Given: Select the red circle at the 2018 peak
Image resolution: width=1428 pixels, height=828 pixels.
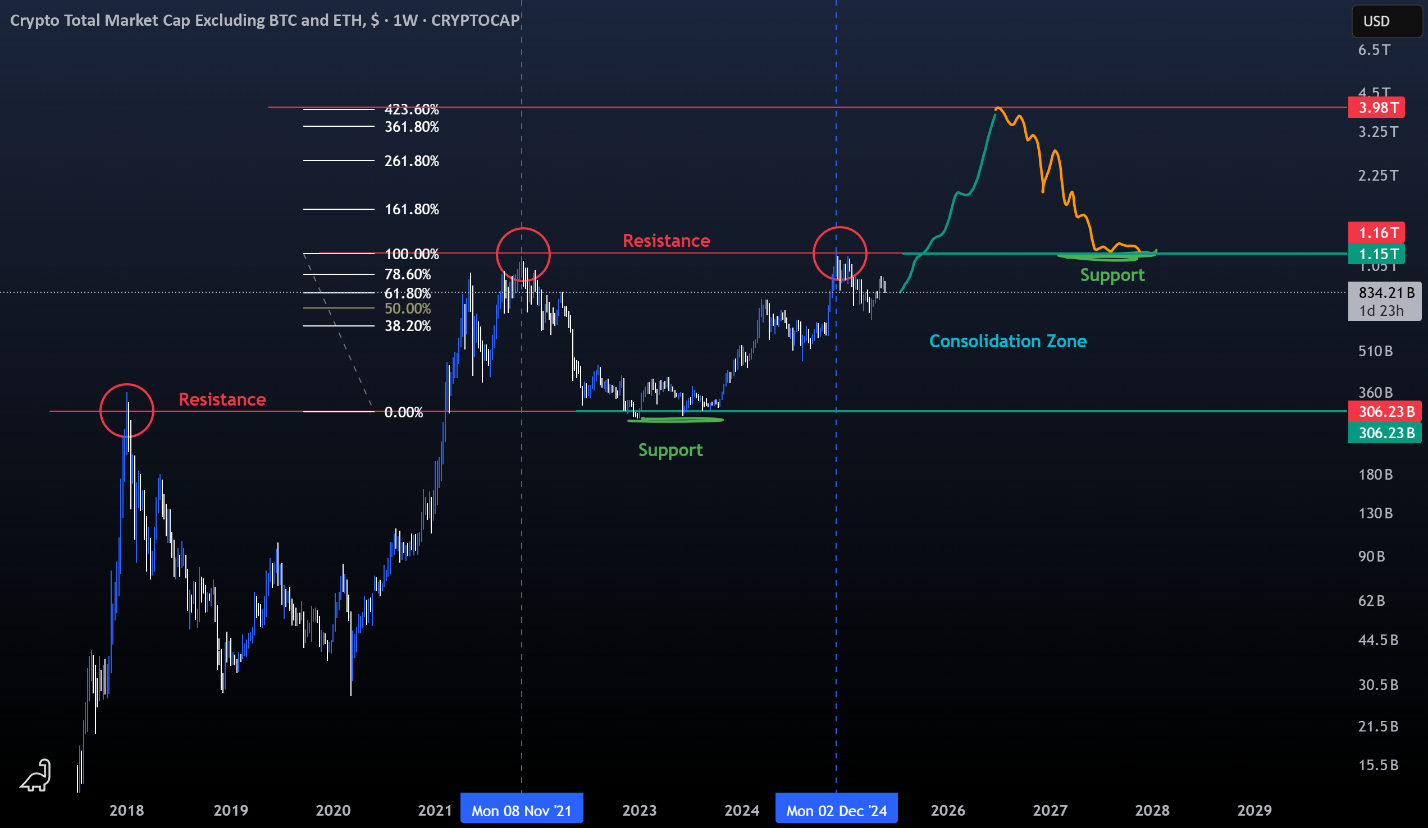Looking at the screenshot, I should coord(126,411).
